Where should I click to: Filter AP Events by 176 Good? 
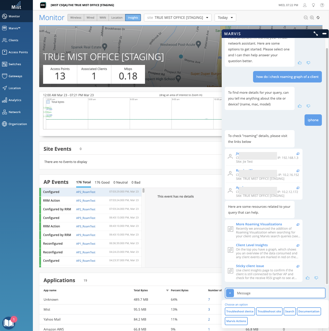click(102, 182)
